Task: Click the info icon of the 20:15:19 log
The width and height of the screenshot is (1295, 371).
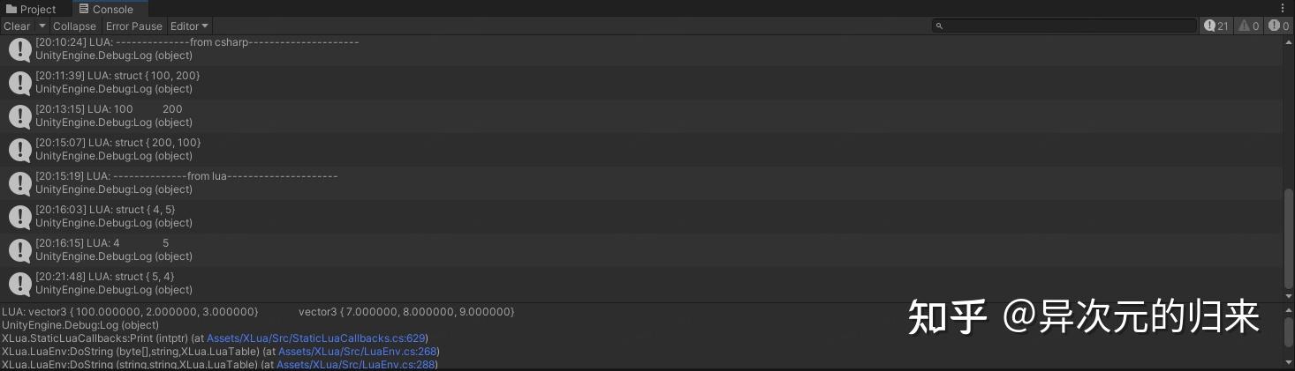Action: tap(19, 183)
